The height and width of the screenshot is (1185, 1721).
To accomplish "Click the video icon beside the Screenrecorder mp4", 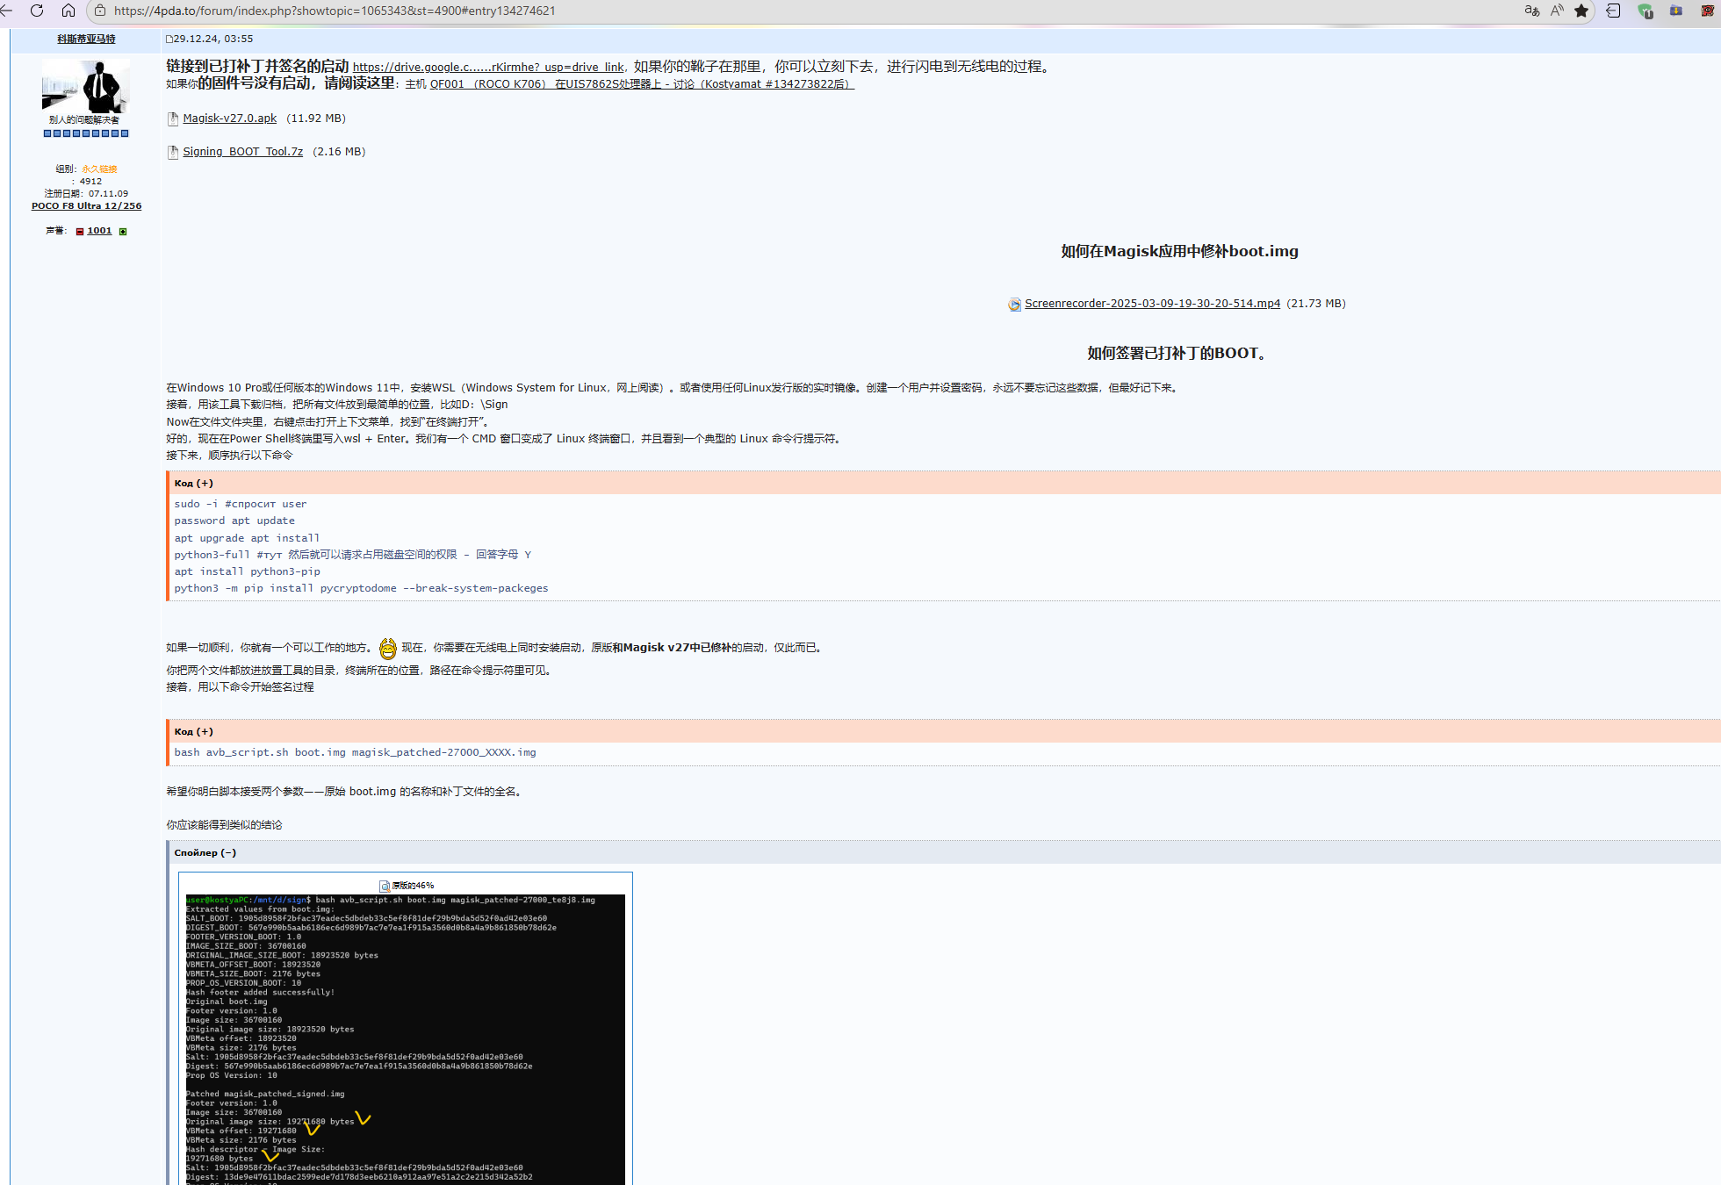I will pyautogui.click(x=1014, y=304).
